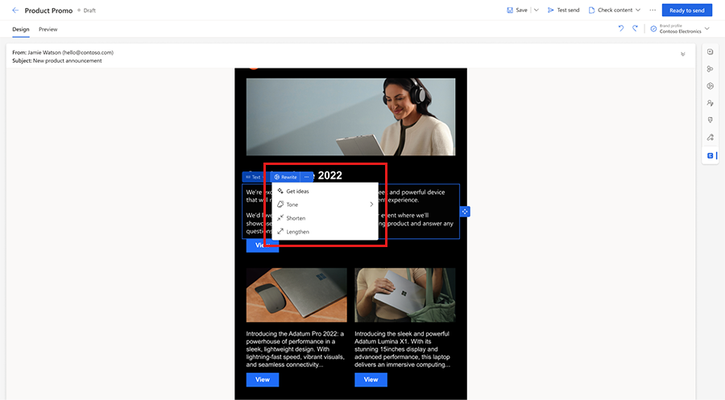The width and height of the screenshot is (725, 400).
Task: Select the active blue sidebar panel icon
Action: pyautogui.click(x=710, y=155)
